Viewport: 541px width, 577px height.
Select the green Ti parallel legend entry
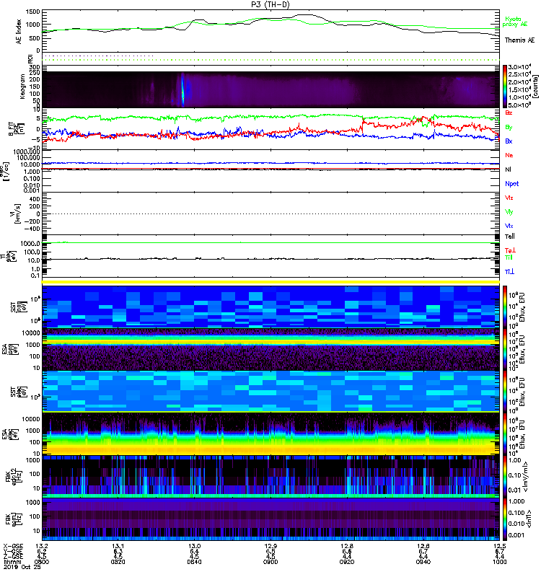(x=509, y=257)
